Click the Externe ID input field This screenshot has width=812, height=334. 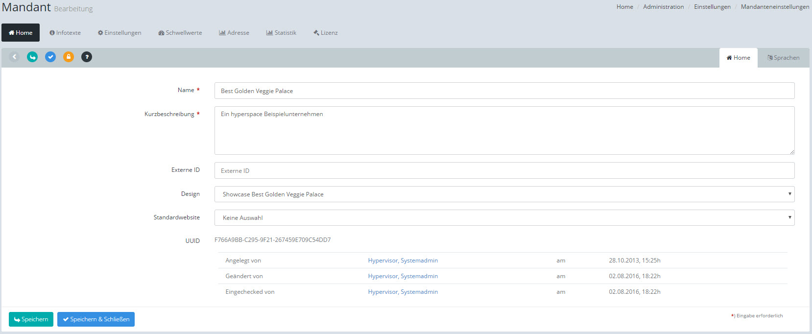[x=504, y=171]
